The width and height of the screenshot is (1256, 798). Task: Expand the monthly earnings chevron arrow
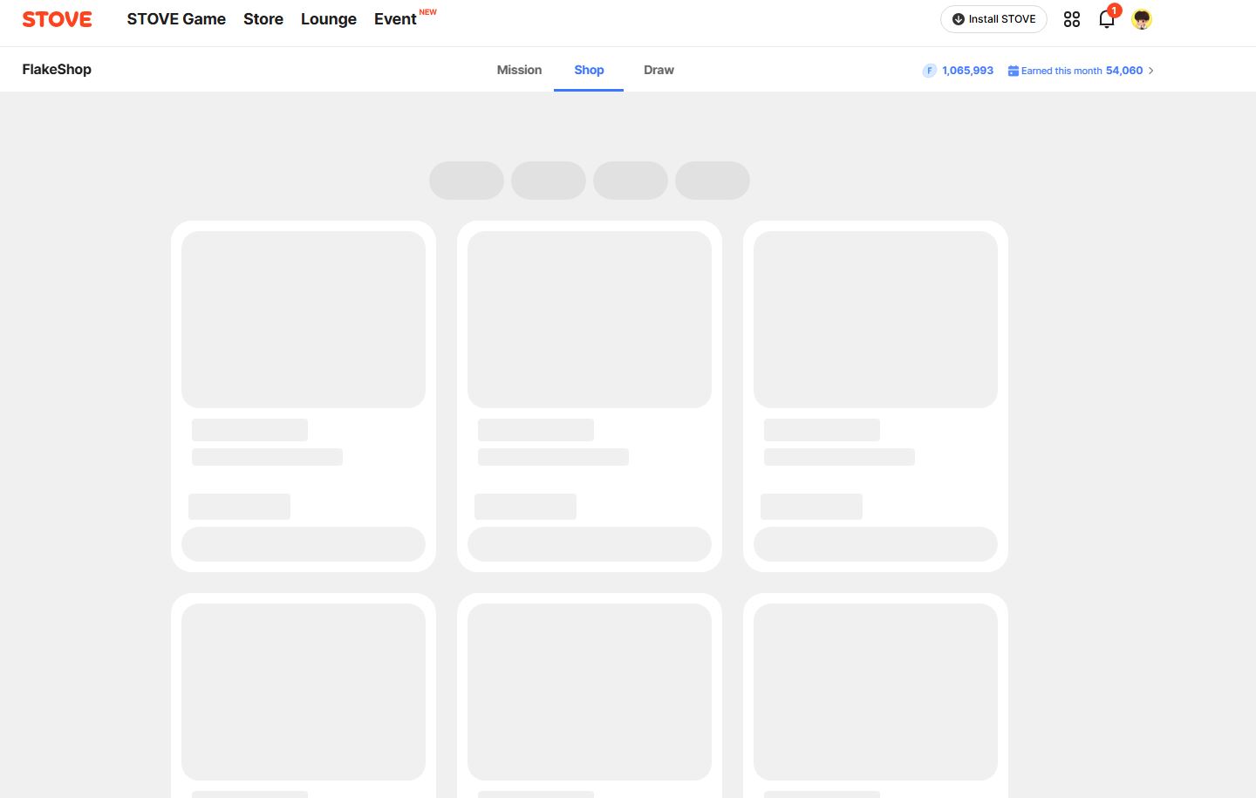pos(1151,71)
